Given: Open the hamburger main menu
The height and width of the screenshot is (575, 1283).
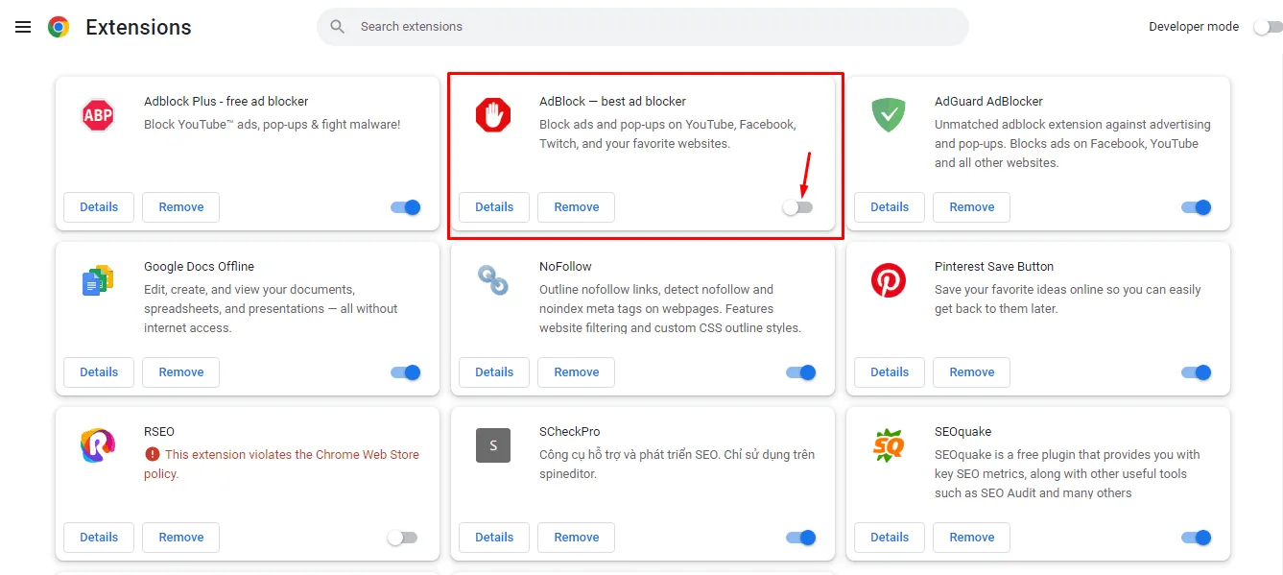Looking at the screenshot, I should pyautogui.click(x=23, y=27).
